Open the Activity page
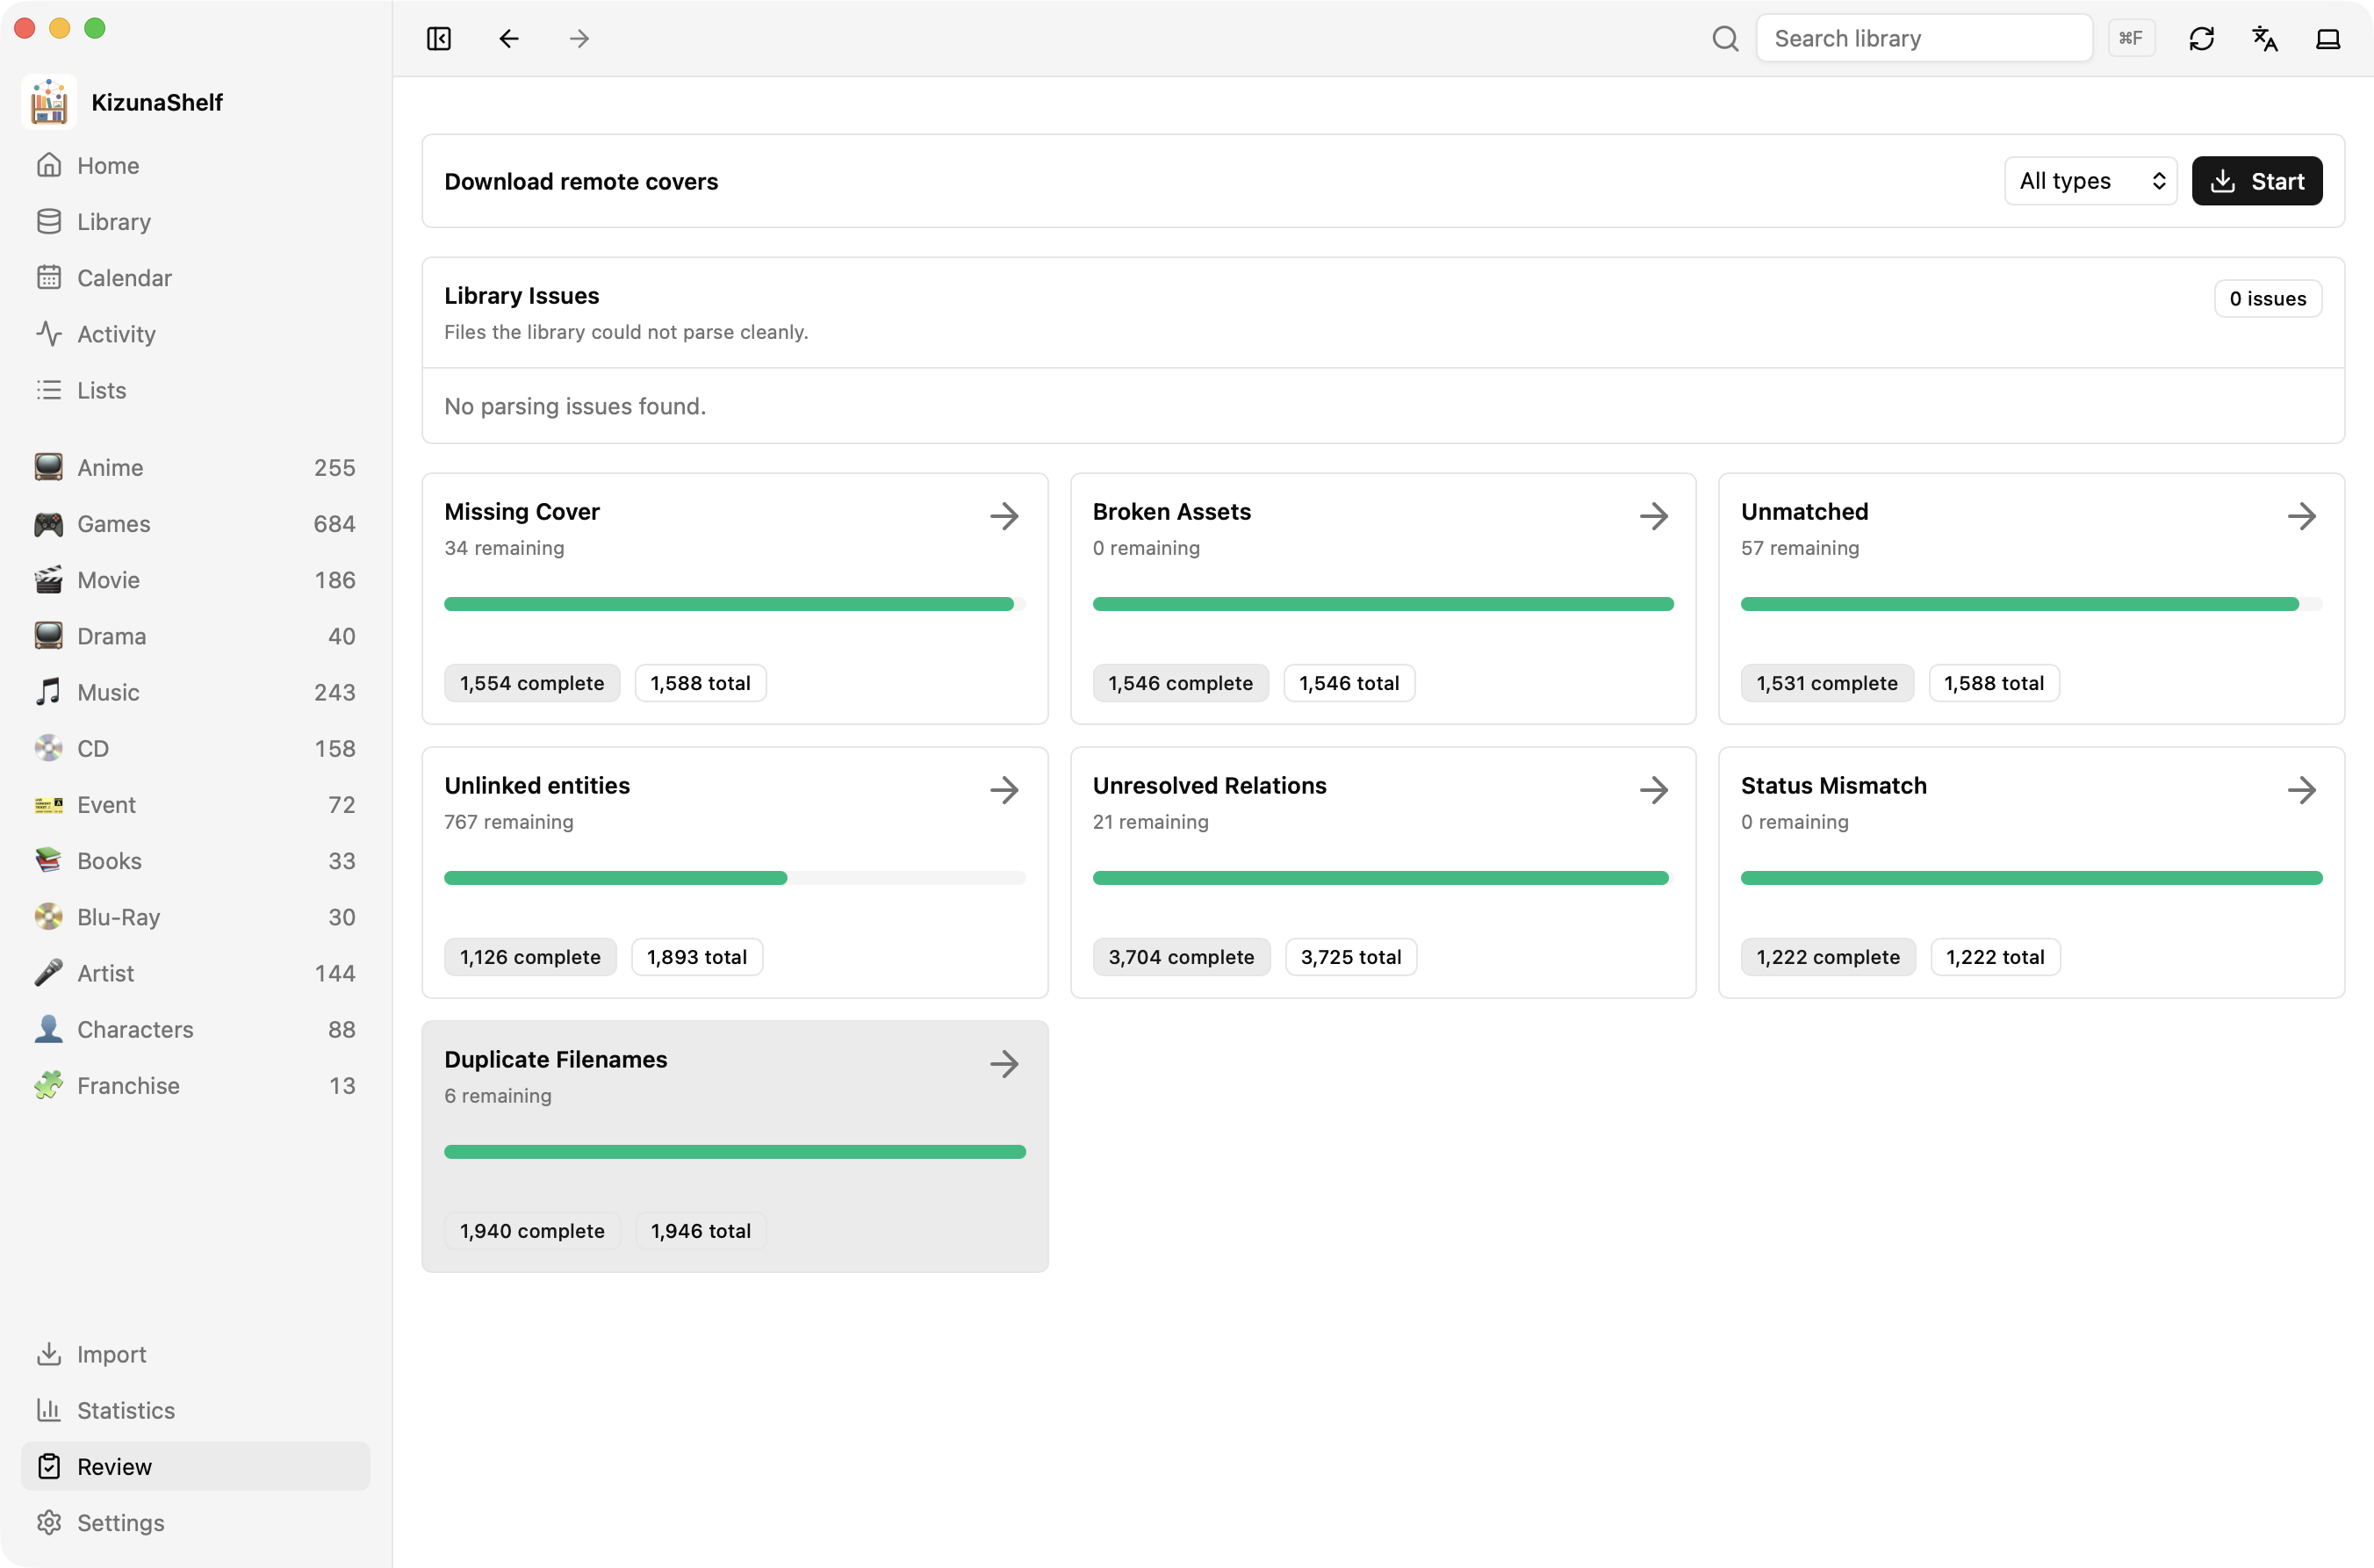 pyautogui.click(x=196, y=334)
